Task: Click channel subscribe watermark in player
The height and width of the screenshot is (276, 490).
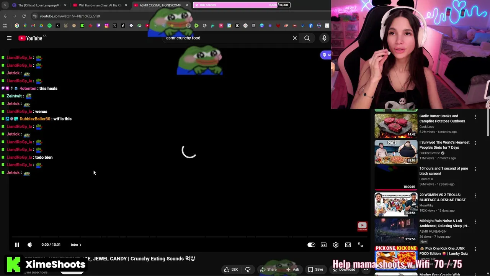Action: [x=362, y=226]
